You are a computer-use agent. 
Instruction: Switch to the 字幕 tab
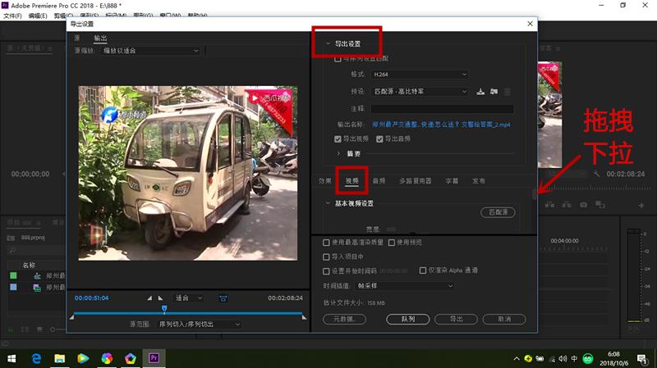(x=452, y=181)
